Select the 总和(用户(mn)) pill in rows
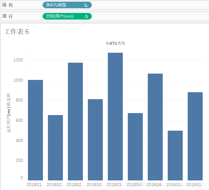The width and height of the screenshot is (209, 190). [67, 16]
